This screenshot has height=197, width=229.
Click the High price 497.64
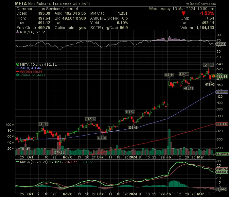point(44,18)
